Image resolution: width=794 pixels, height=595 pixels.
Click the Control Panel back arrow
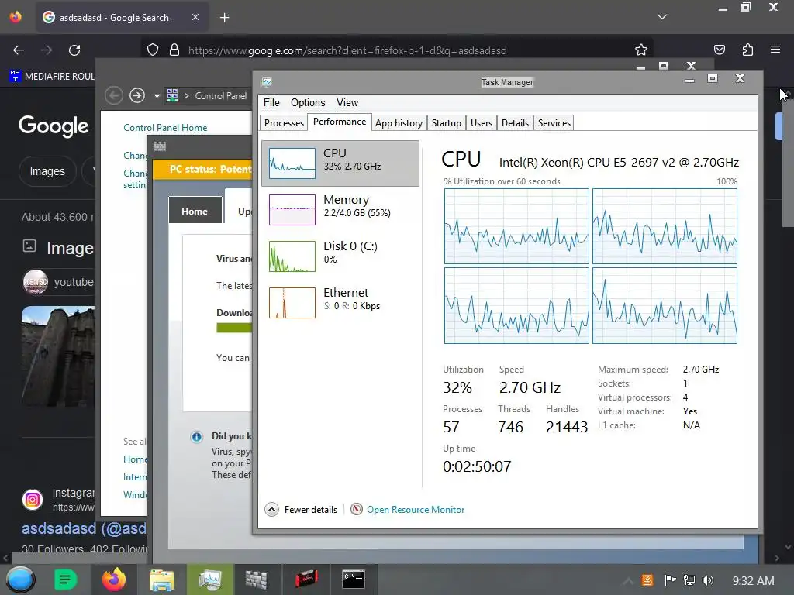pos(113,95)
